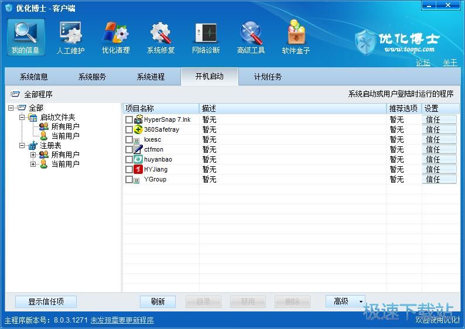Click the 优化博士 shield logo

[365, 42]
